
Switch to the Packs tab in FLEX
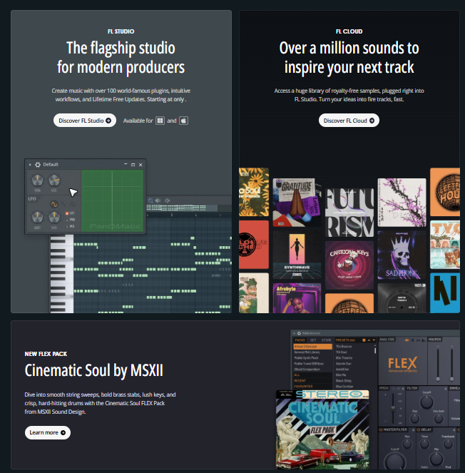click(x=300, y=340)
